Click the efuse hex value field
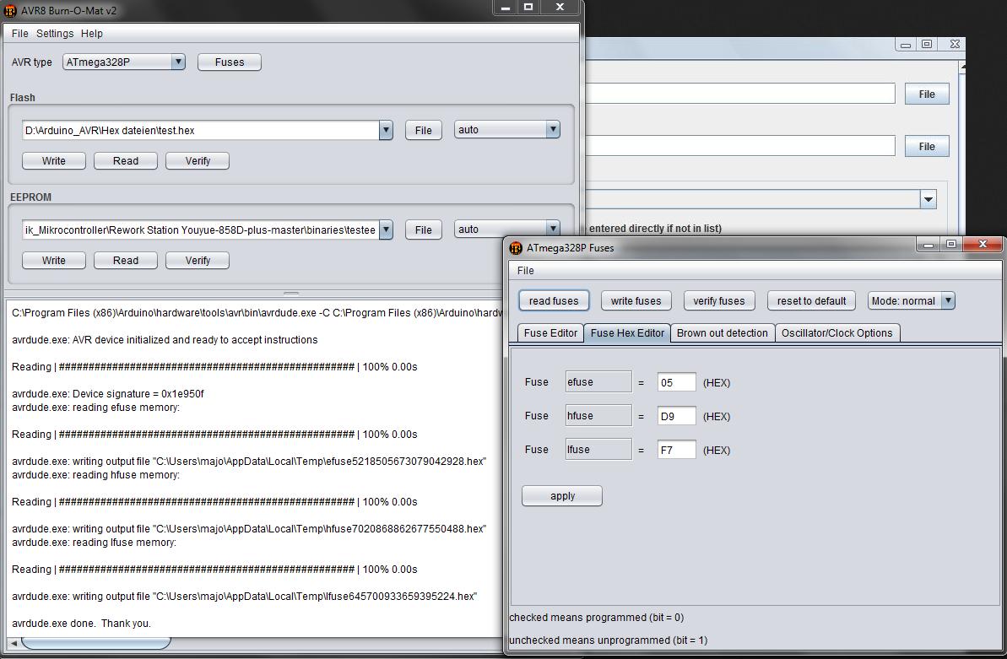Viewport: 1007px width, 659px height. point(676,382)
